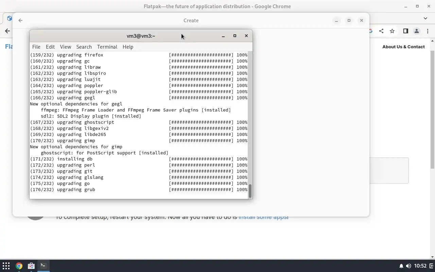Image resolution: width=435 pixels, height=272 pixels.
Task: Minimize the Google Chrome window
Action: pyautogui.click(x=406, y=6)
